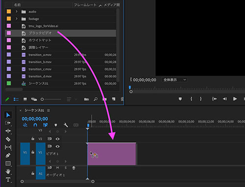Toggle nest sequence insert mode

pos(25,125)
